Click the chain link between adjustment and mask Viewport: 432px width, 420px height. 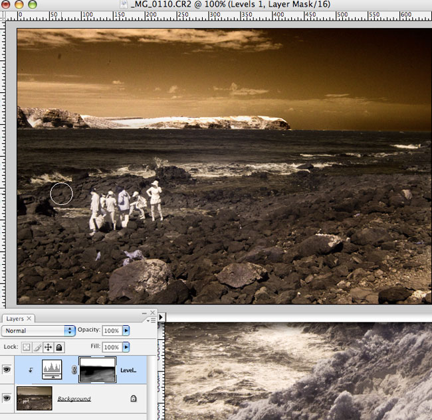point(75,371)
